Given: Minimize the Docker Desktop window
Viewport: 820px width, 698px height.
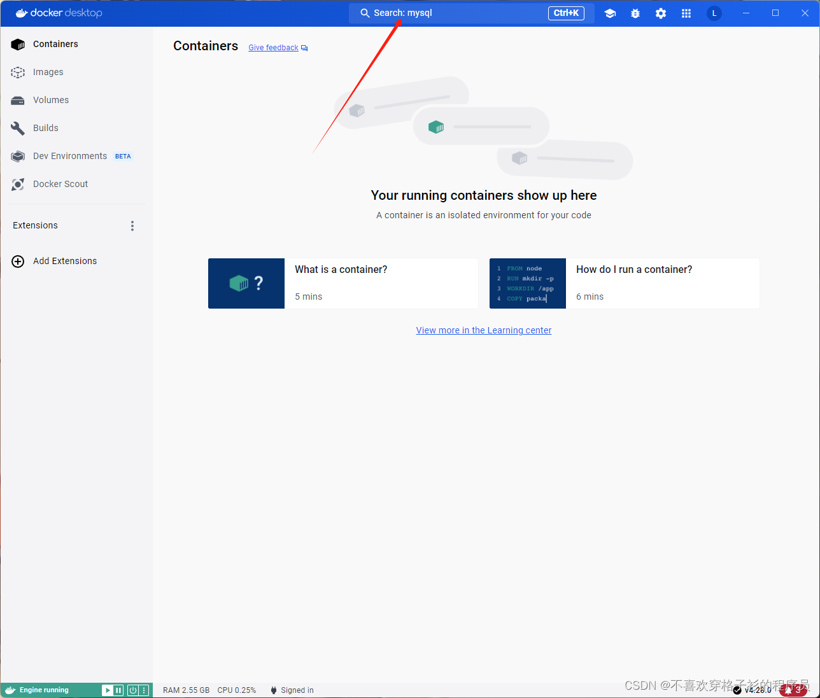Looking at the screenshot, I should pyautogui.click(x=746, y=13).
